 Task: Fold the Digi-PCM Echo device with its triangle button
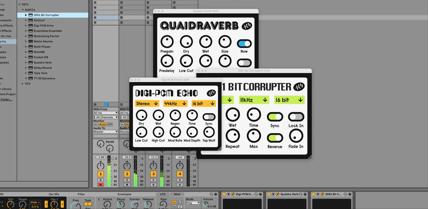click(228, 194)
